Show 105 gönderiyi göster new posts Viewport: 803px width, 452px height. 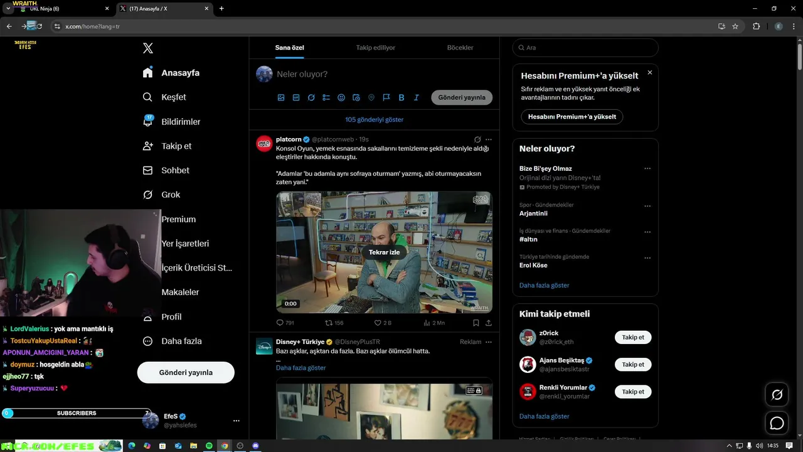(x=374, y=119)
